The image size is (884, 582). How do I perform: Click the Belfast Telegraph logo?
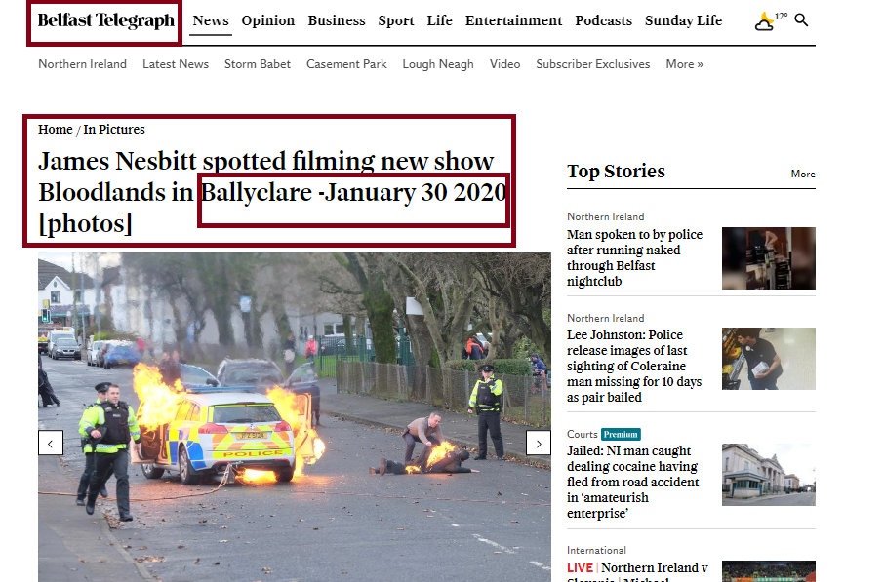[x=106, y=20]
